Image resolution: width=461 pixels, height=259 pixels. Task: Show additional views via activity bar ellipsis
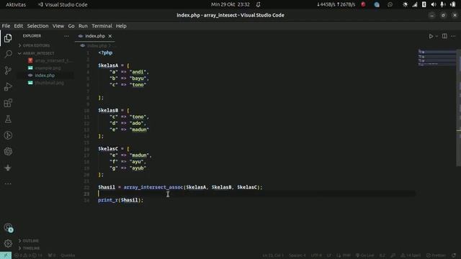click(8, 183)
